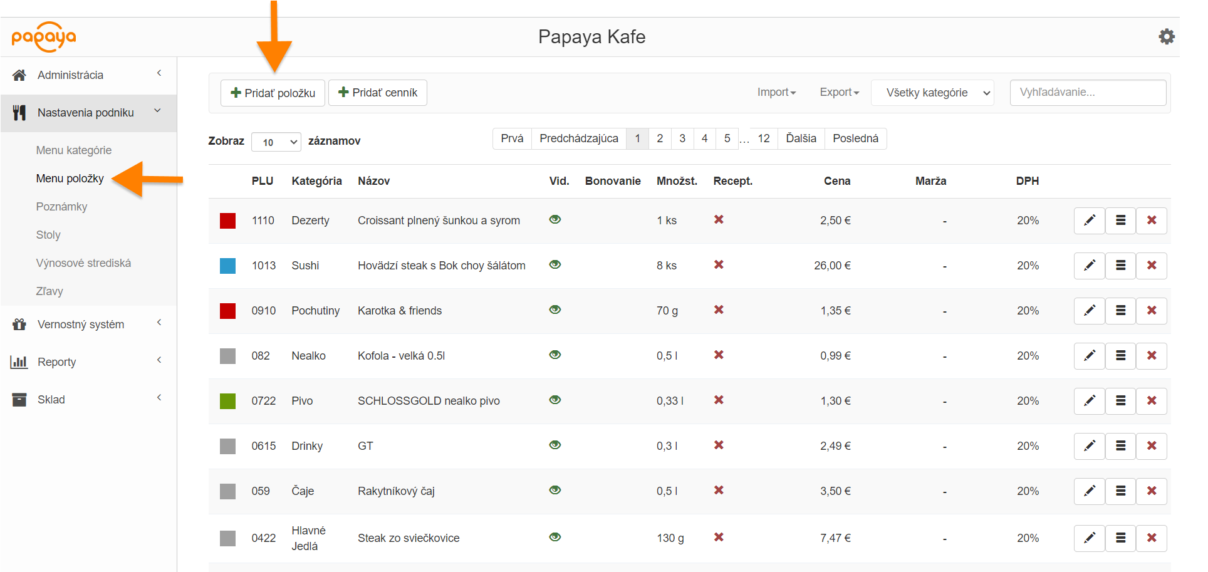The height and width of the screenshot is (572, 1208).
Task: Click Pridať položku button
Action: click(x=273, y=93)
